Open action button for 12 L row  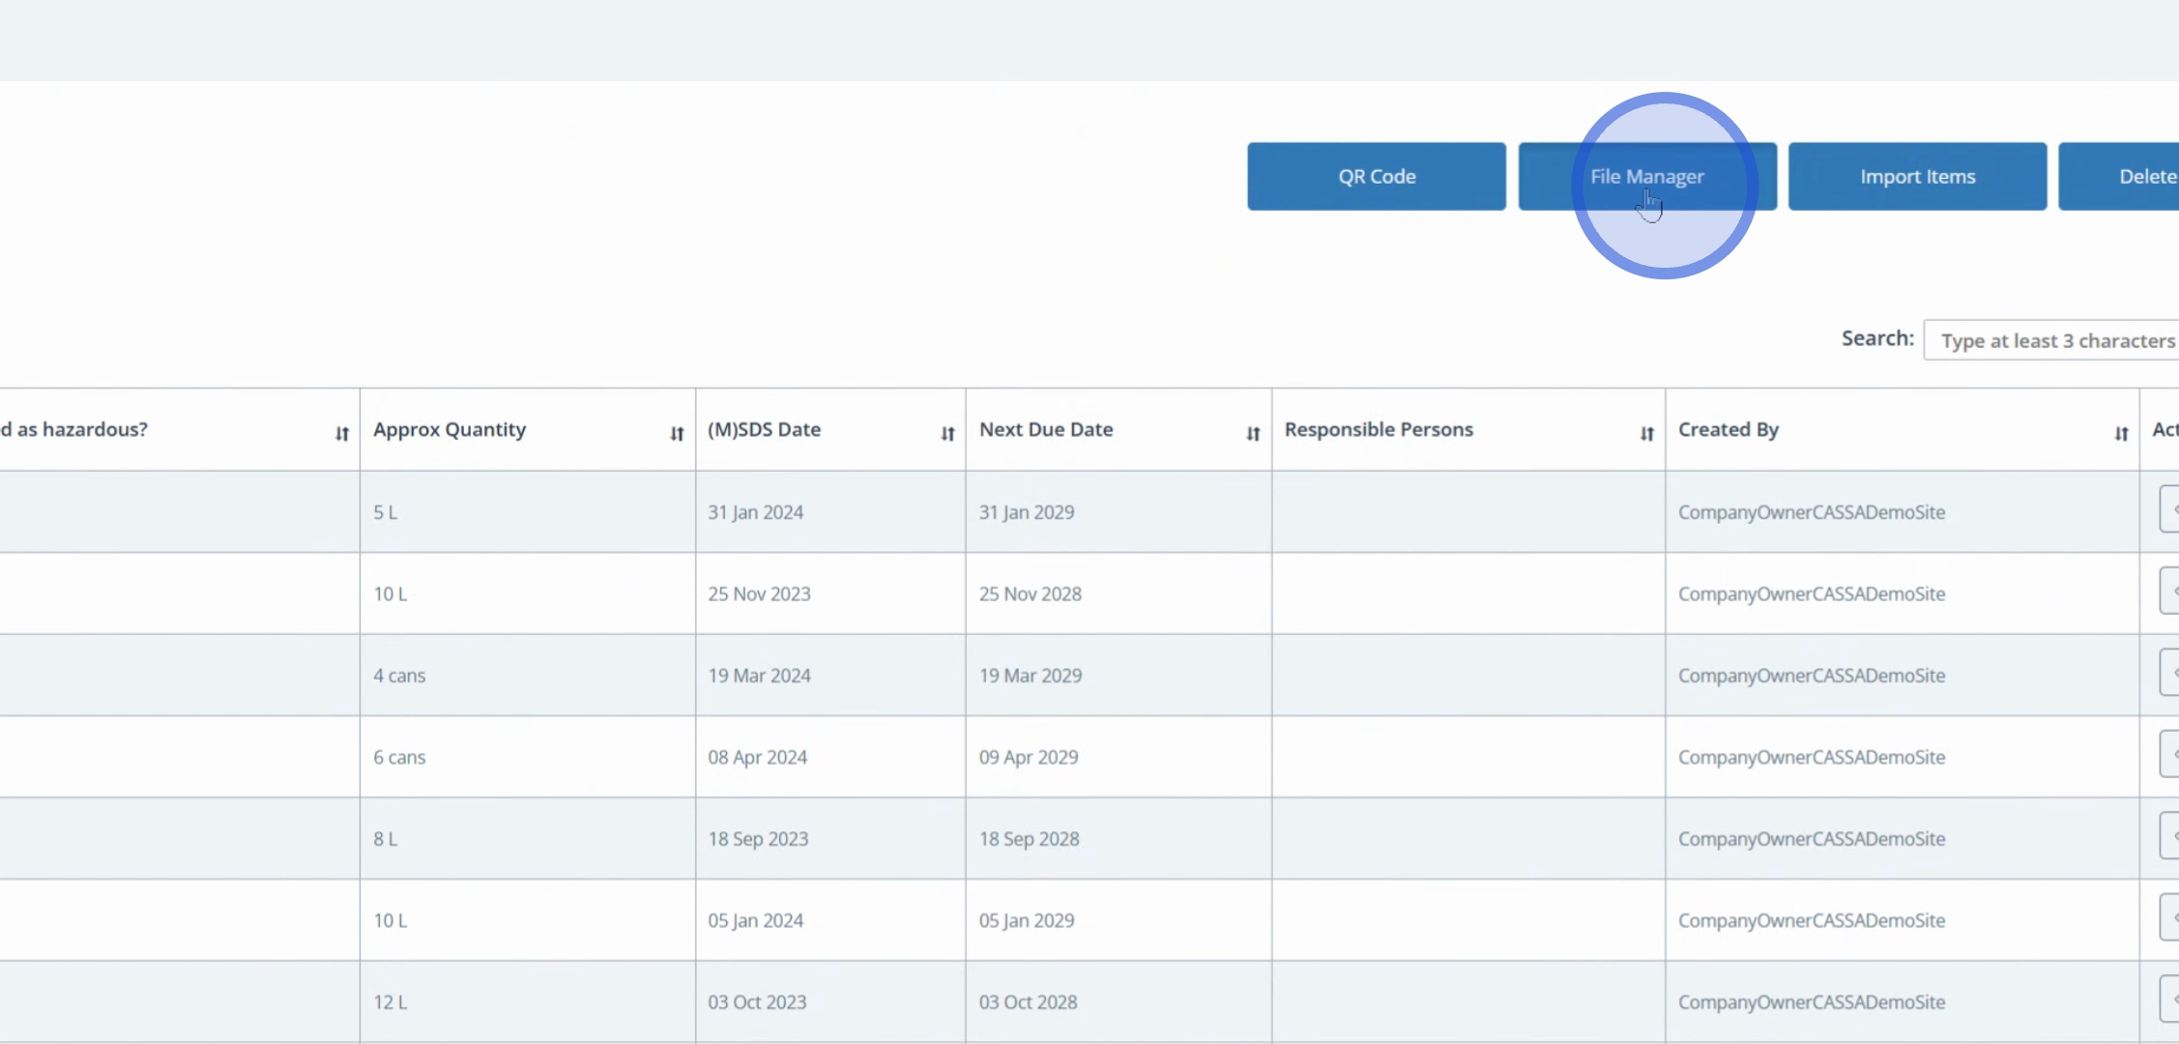click(x=2169, y=1000)
